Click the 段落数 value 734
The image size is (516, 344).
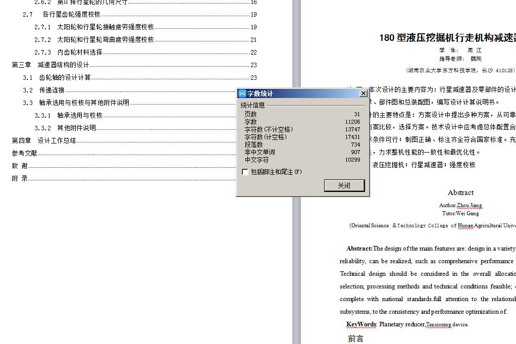pyautogui.click(x=356, y=144)
